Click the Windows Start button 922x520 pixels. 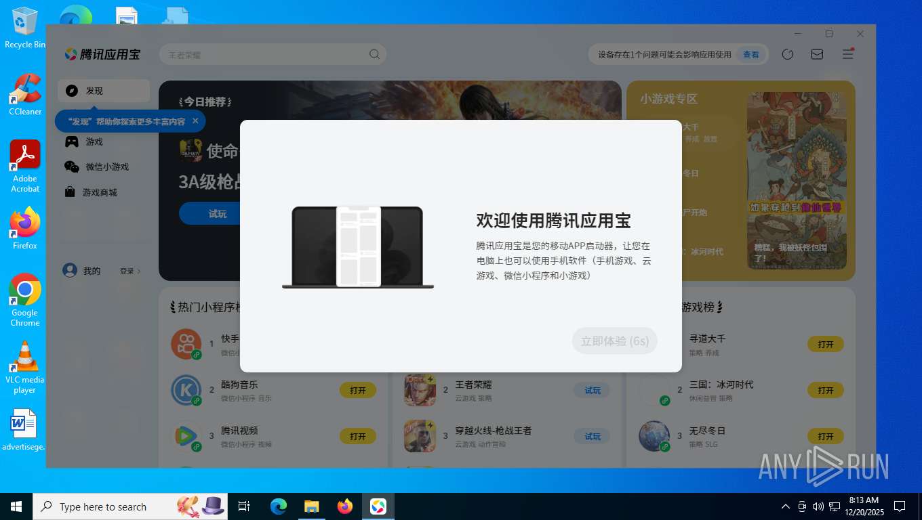pos(16,506)
